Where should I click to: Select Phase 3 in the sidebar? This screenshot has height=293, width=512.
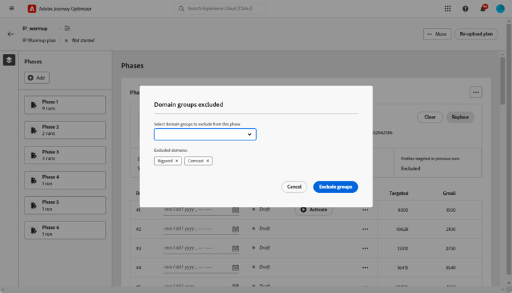[65, 155]
